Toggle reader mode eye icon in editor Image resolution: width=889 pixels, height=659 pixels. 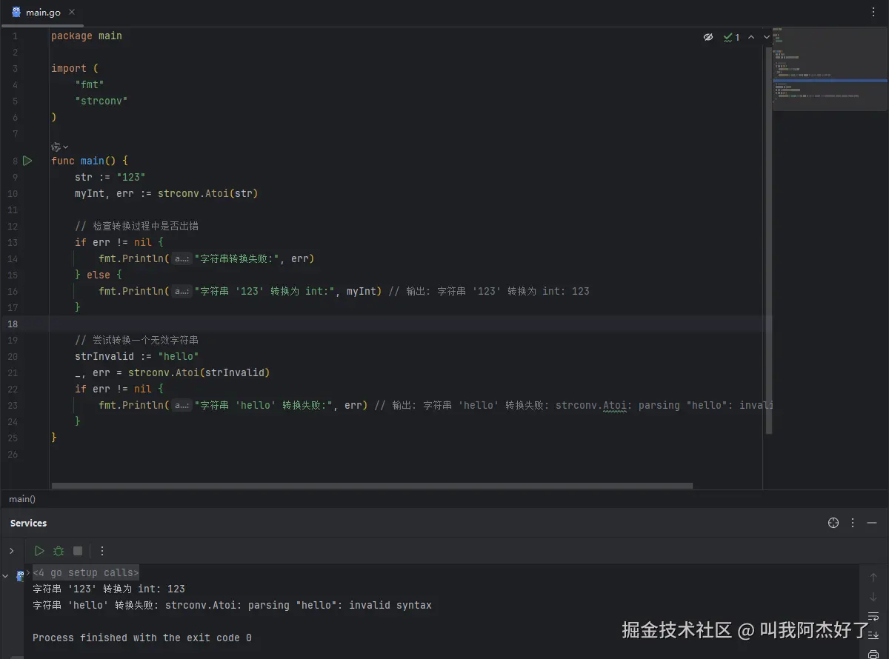(708, 37)
